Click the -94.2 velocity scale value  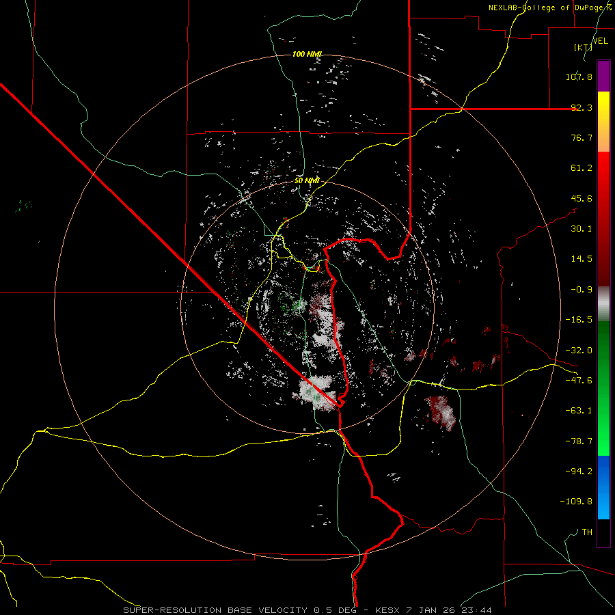point(579,471)
